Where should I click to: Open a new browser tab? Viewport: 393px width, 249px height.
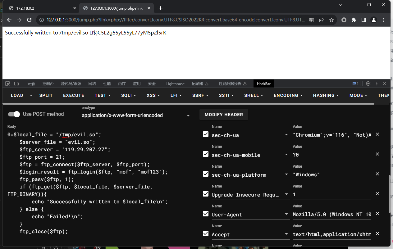tap(161, 8)
